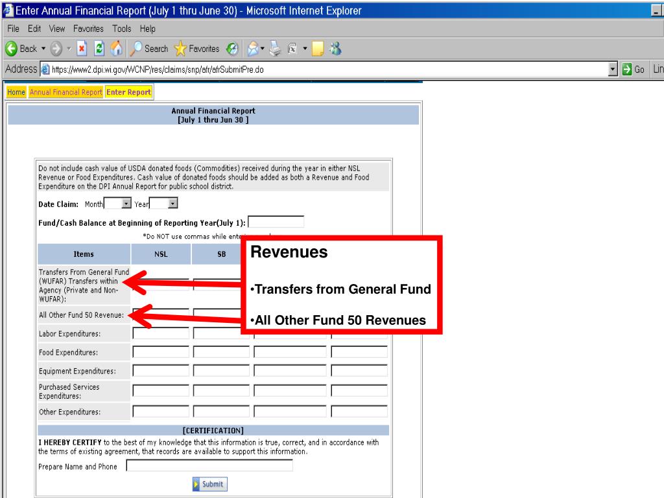664x498 pixels.
Task: Click the [CERTIFICATION] section header
Action: tap(213, 431)
